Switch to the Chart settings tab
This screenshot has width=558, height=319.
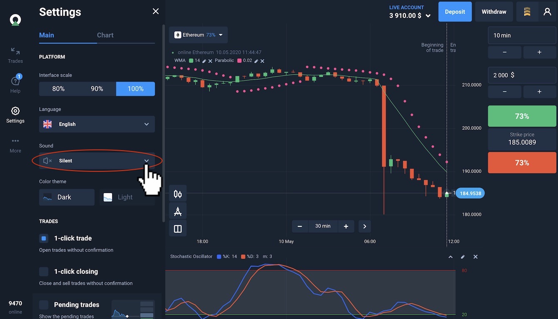105,35
